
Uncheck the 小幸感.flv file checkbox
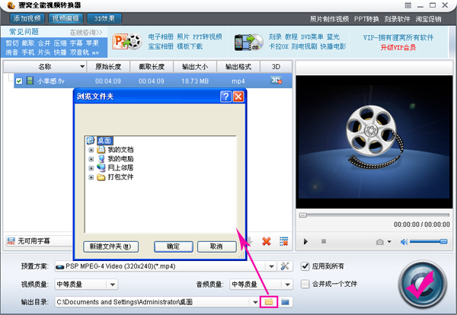19,81
